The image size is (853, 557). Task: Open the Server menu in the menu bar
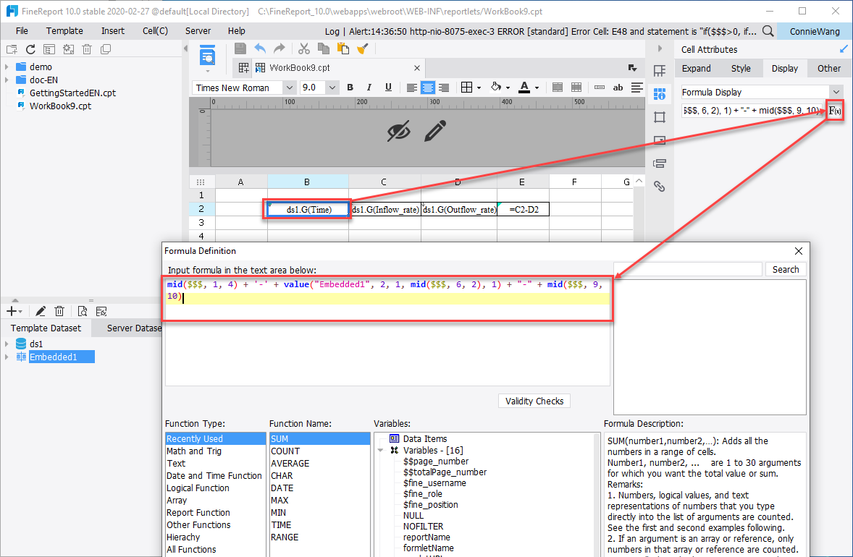pos(197,30)
